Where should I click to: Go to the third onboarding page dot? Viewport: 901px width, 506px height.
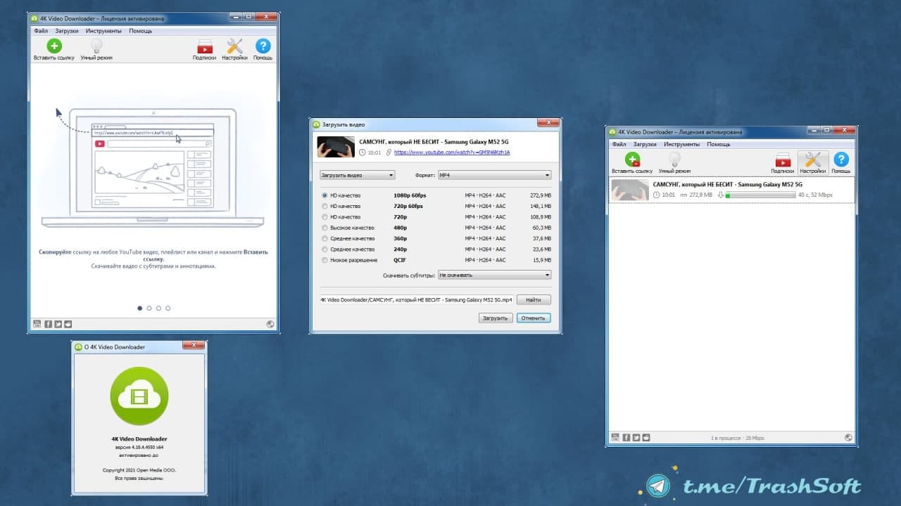pyautogui.click(x=158, y=308)
